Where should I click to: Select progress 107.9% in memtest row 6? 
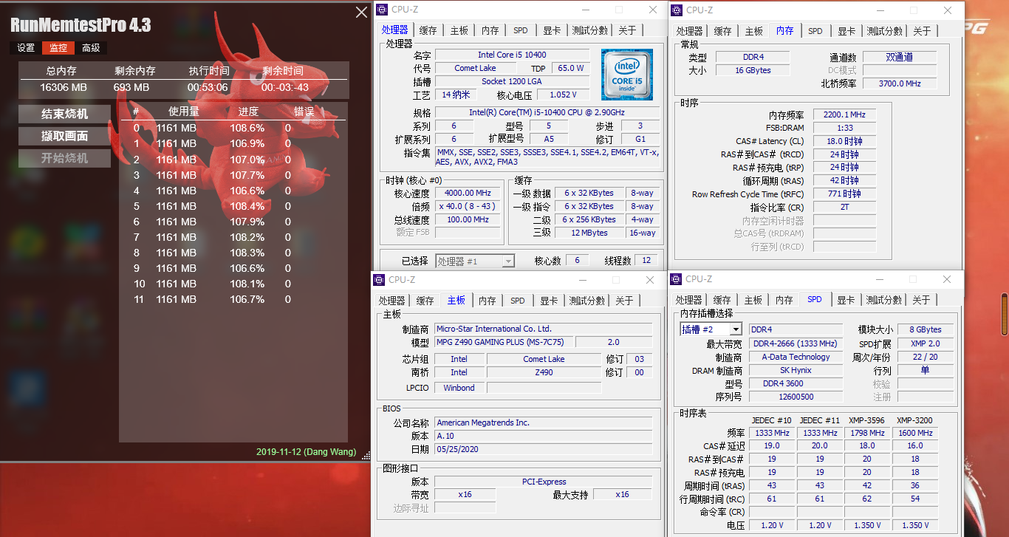click(247, 222)
